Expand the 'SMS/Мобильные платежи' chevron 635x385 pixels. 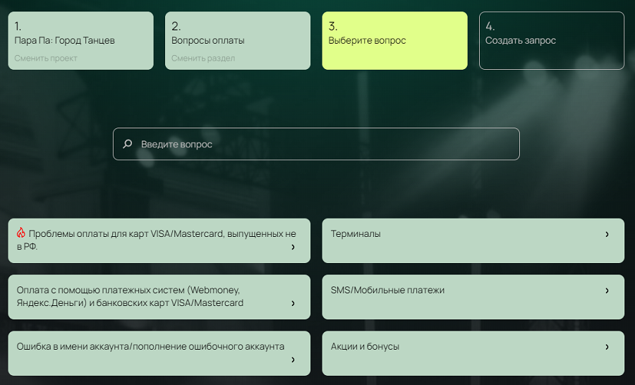(x=607, y=291)
